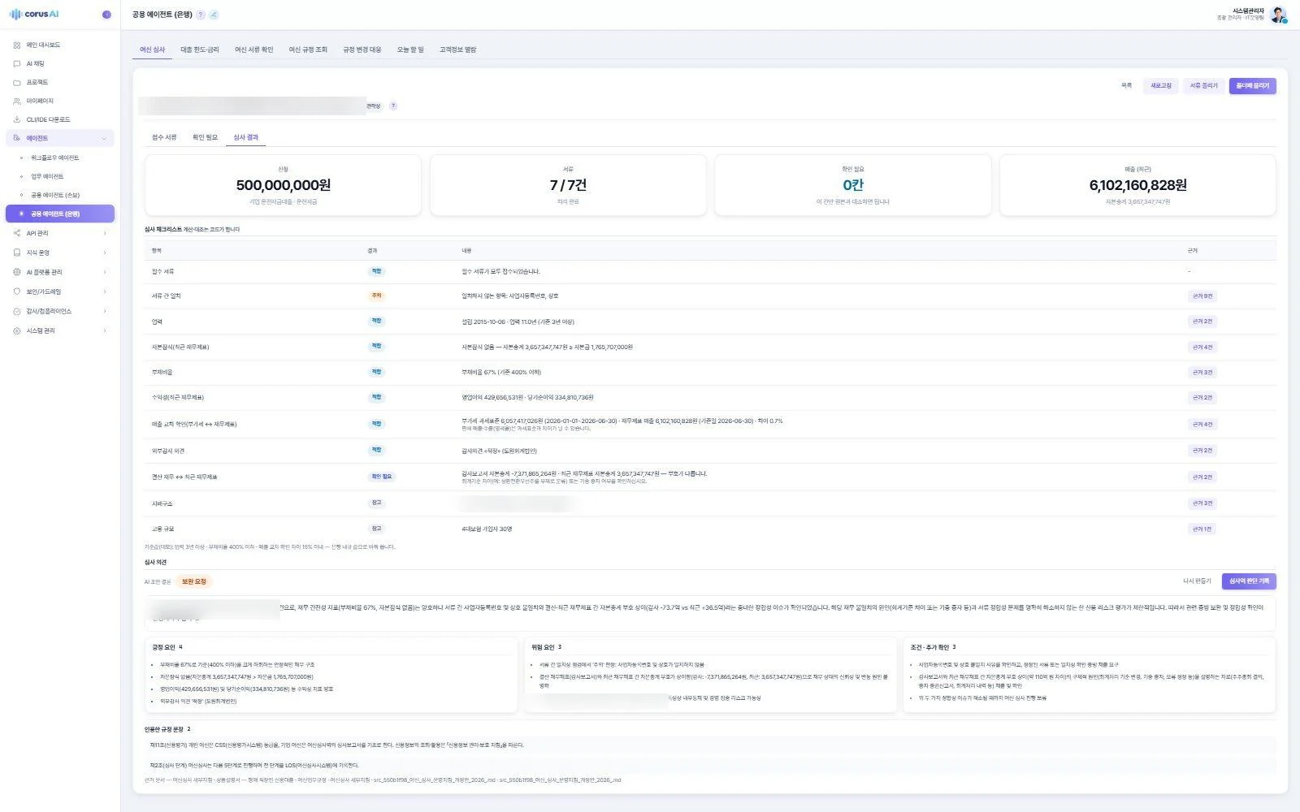The image size is (1300, 812).
Task: Click the pin icon next to the page title
Action: [214, 15]
